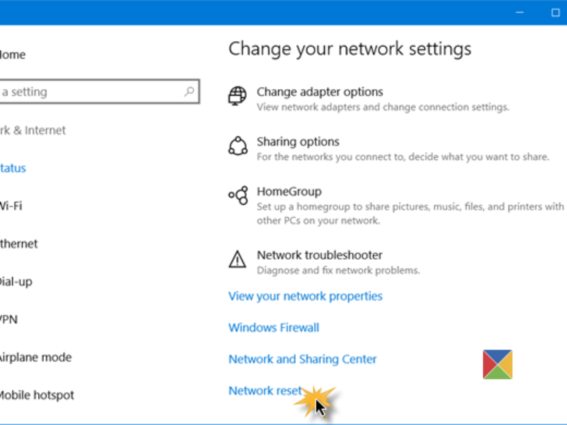Open the HomeGroup setup entry

click(x=289, y=191)
